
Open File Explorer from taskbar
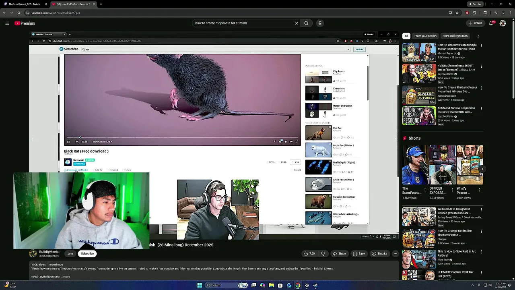[x=271, y=285]
